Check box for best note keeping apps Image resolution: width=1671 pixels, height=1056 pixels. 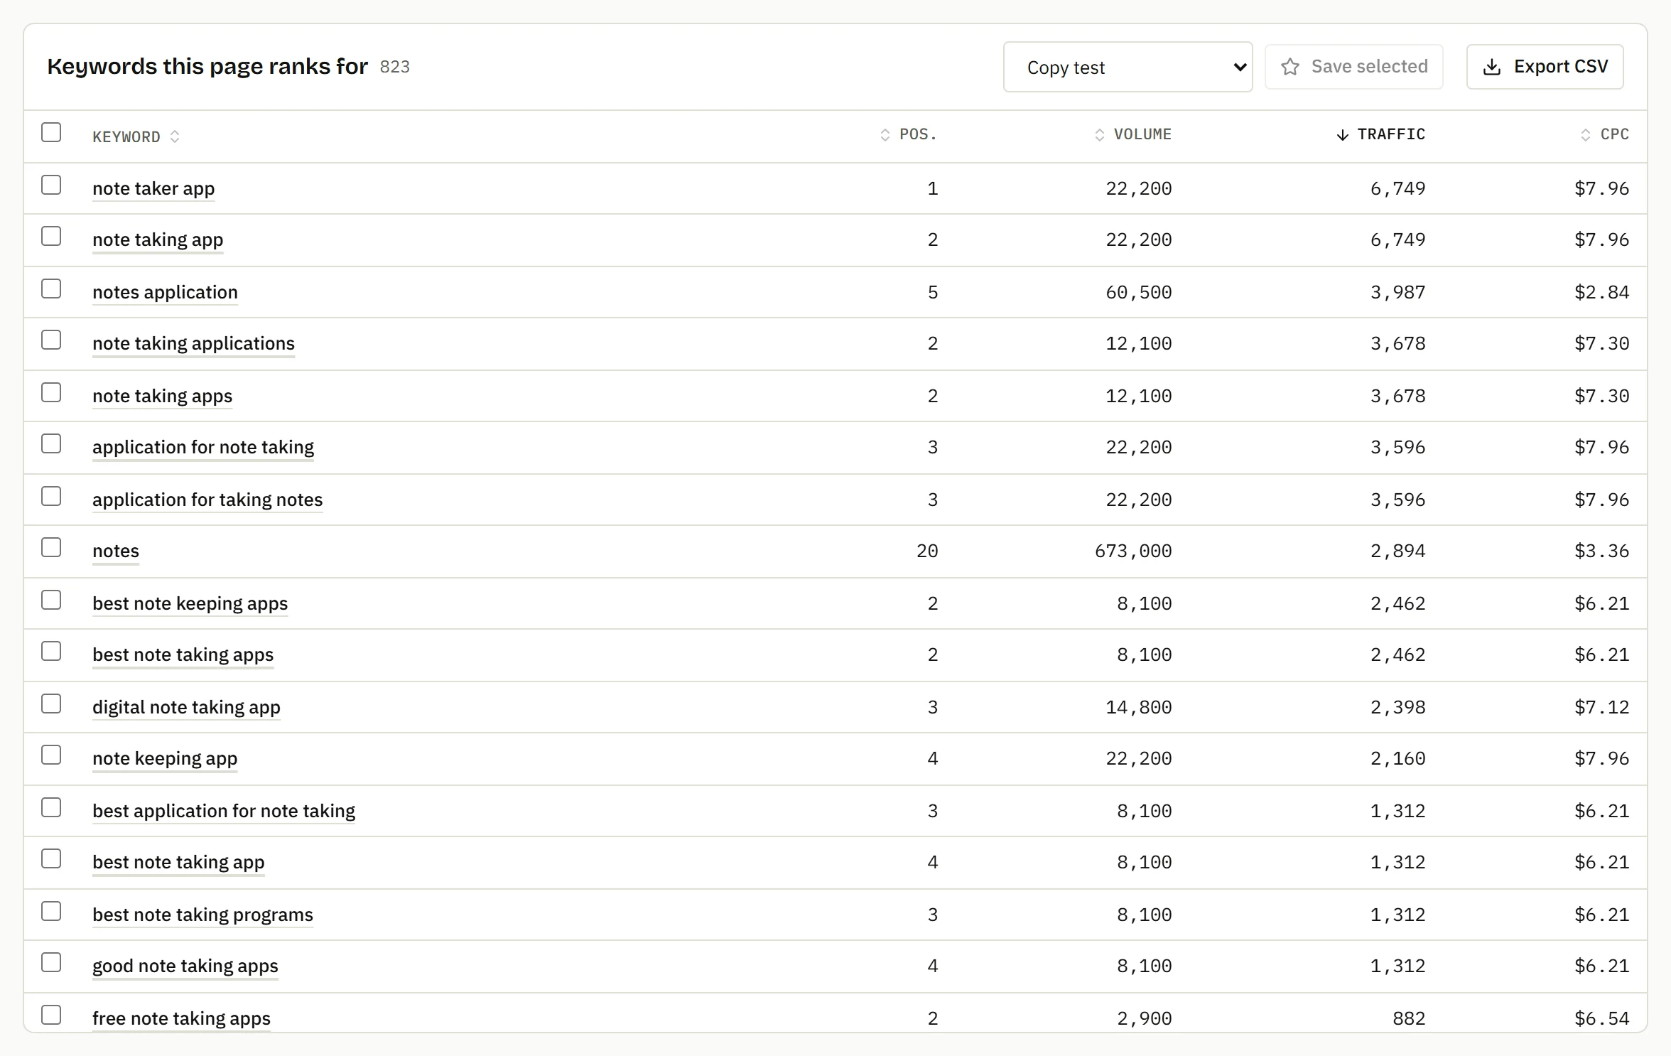[51, 600]
